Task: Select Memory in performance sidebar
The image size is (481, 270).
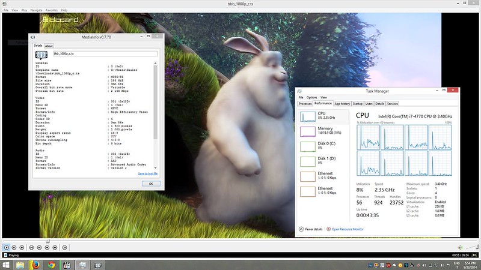Action: tap(323, 131)
